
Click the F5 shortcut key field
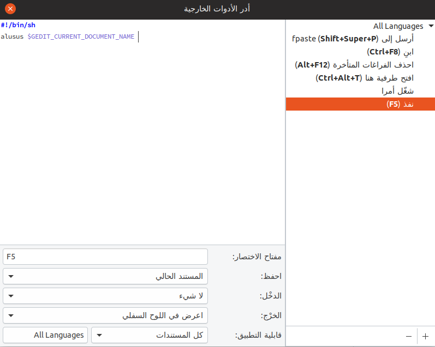click(105, 257)
